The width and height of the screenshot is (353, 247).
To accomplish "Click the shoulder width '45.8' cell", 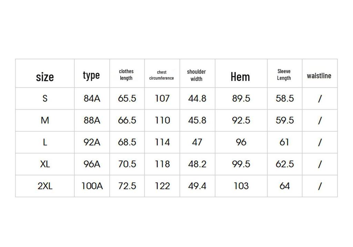I will 198,120.
